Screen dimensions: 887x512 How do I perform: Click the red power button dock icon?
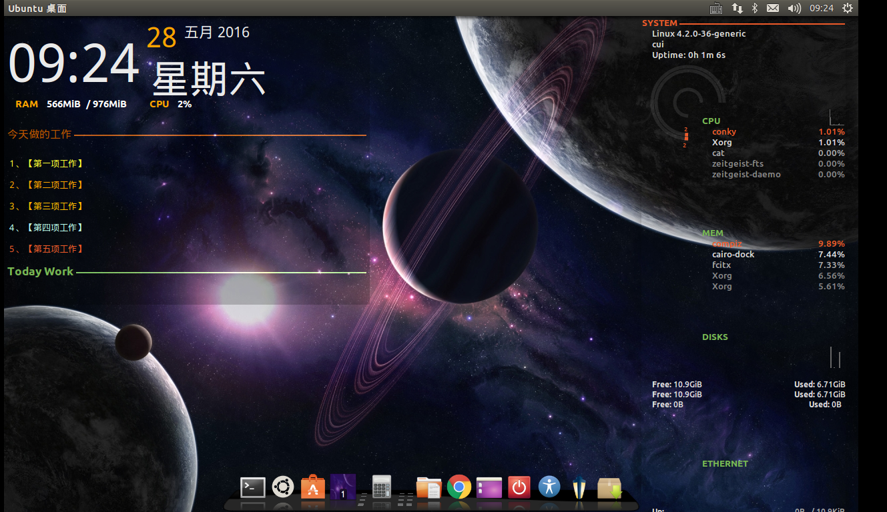click(519, 487)
